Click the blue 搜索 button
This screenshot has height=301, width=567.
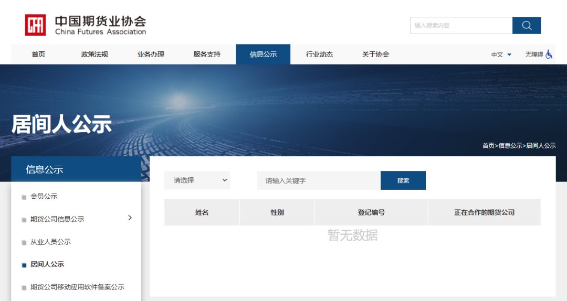point(403,180)
